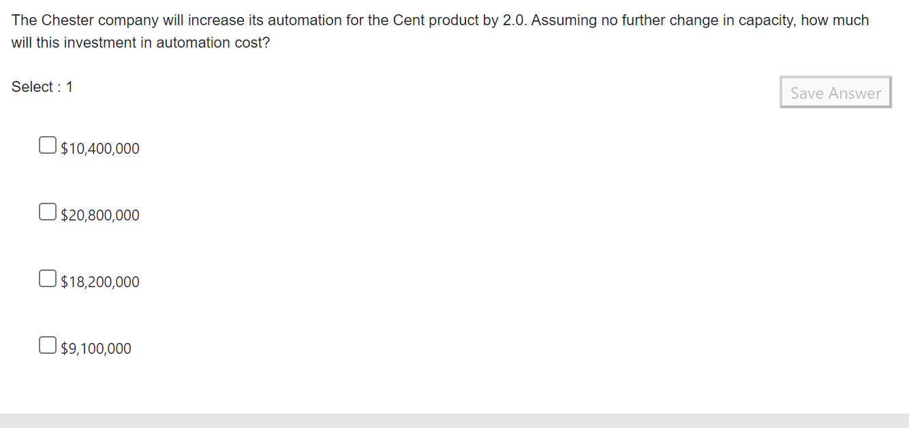The height and width of the screenshot is (428, 909).
Task: Select the $18,200,000 option label
Action: point(99,281)
